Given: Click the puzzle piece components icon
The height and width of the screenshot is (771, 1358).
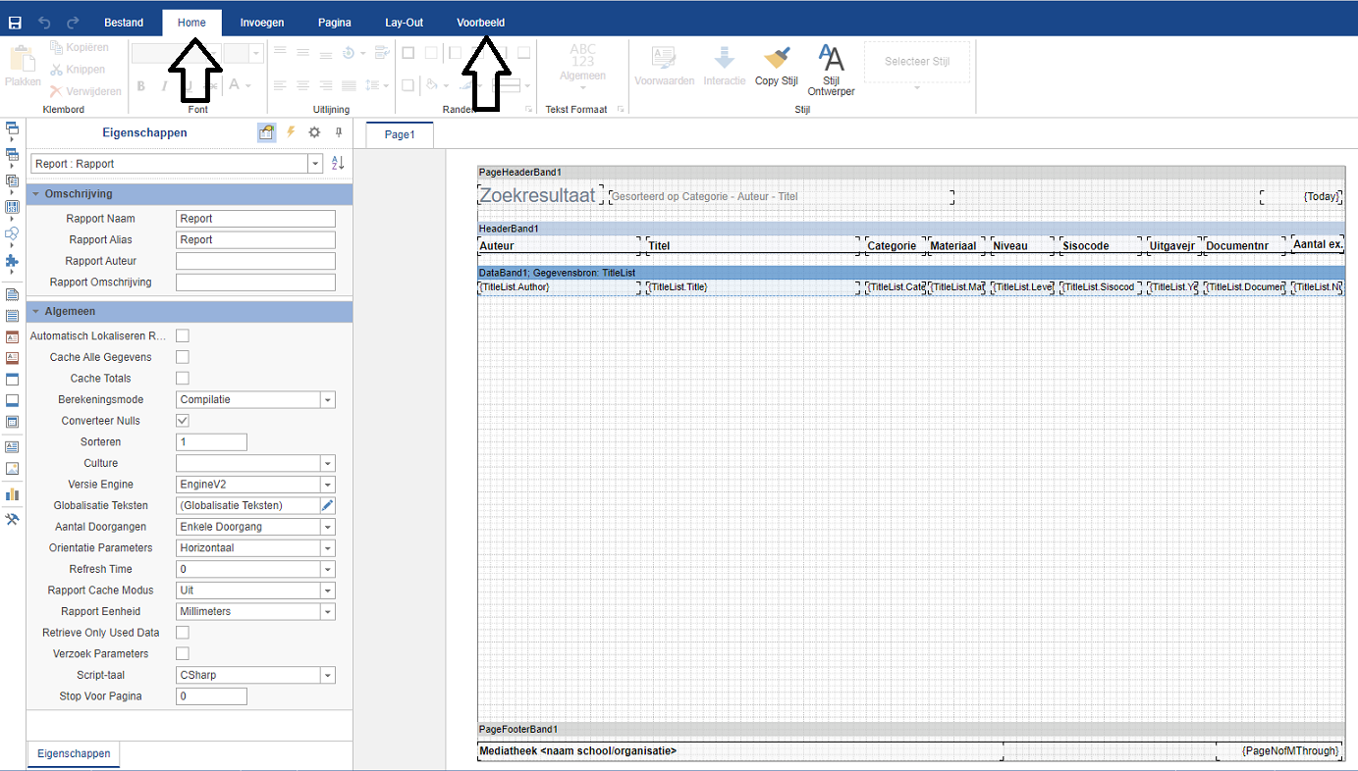Looking at the screenshot, I should point(12,261).
